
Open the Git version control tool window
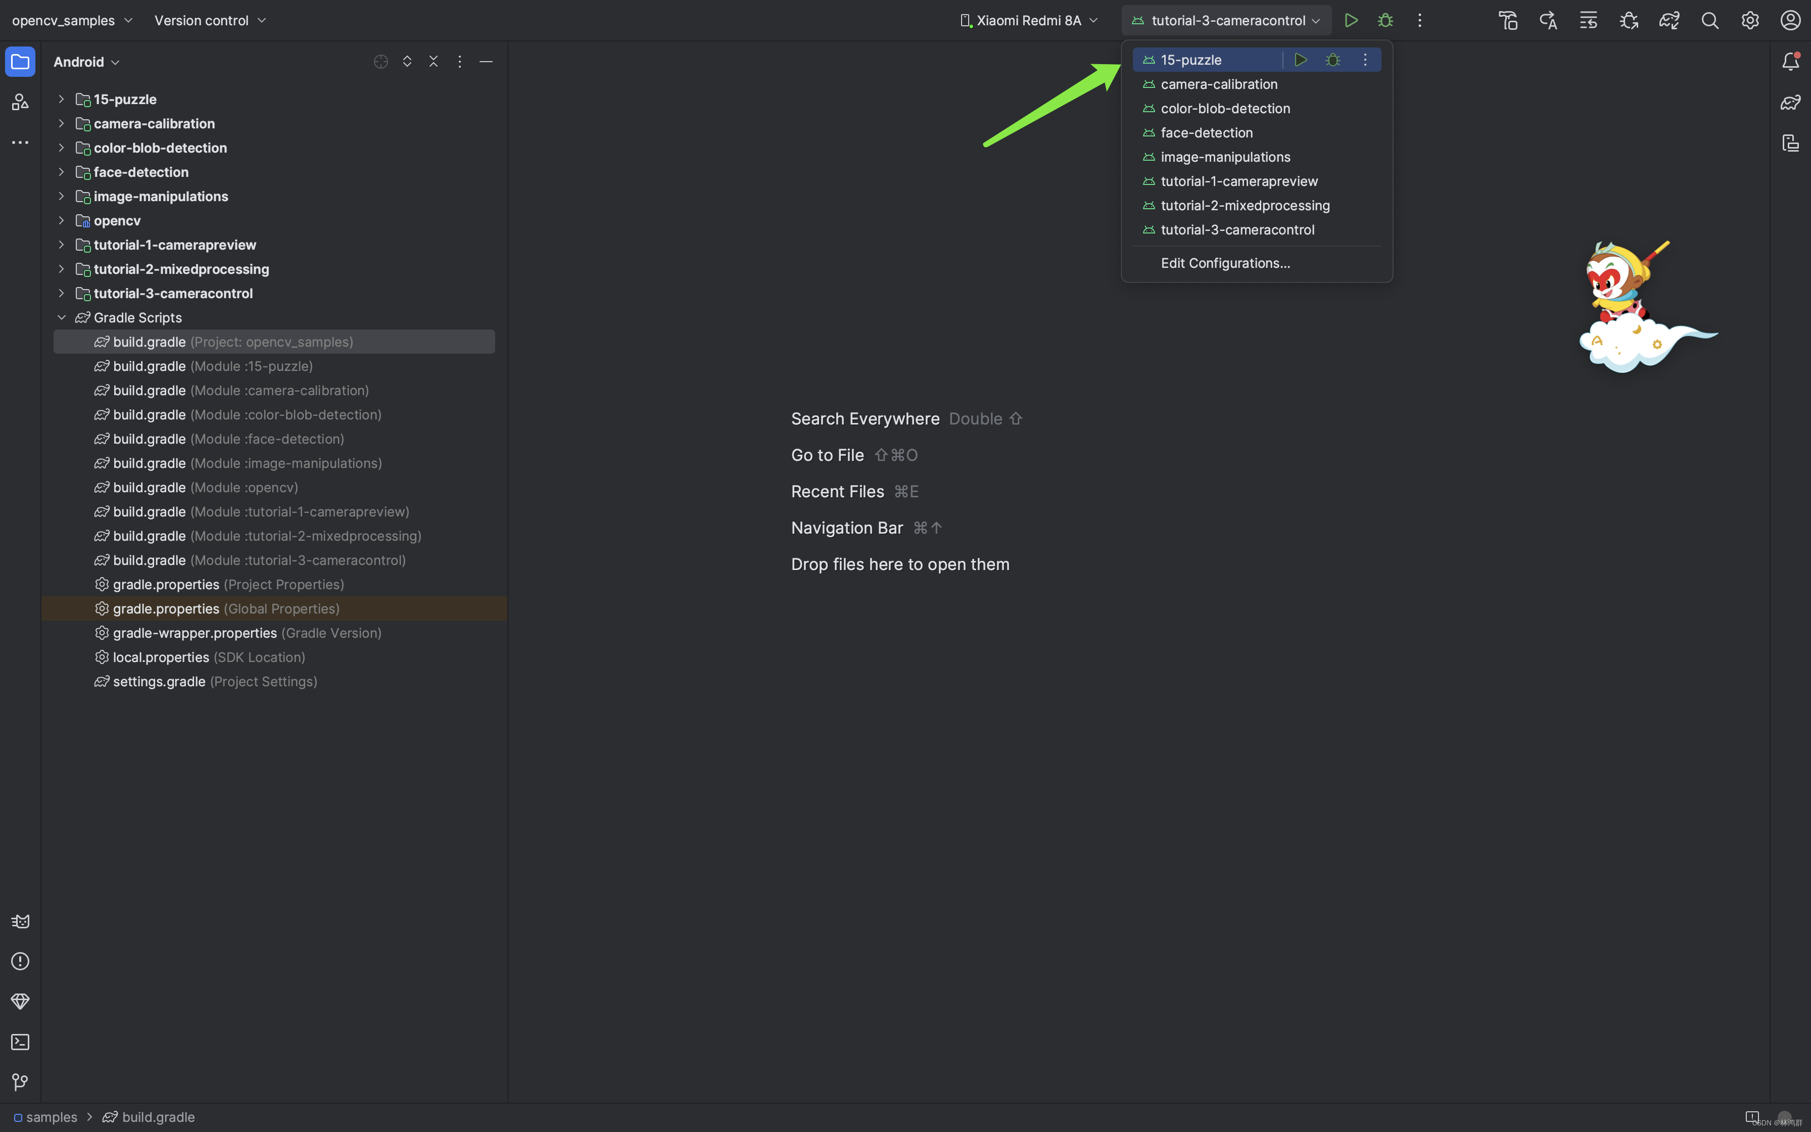[20, 1082]
